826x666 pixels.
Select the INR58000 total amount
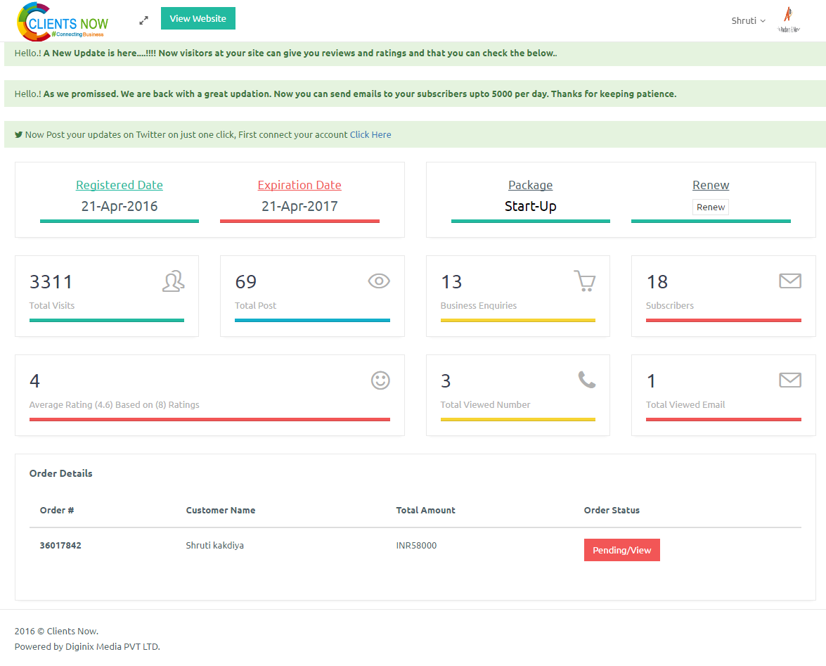tap(416, 545)
